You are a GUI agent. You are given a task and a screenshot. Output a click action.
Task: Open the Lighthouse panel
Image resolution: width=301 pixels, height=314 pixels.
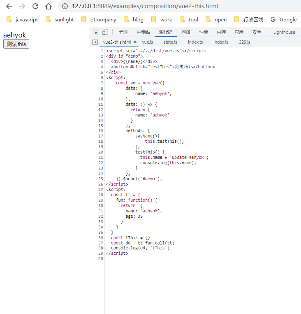284,32
